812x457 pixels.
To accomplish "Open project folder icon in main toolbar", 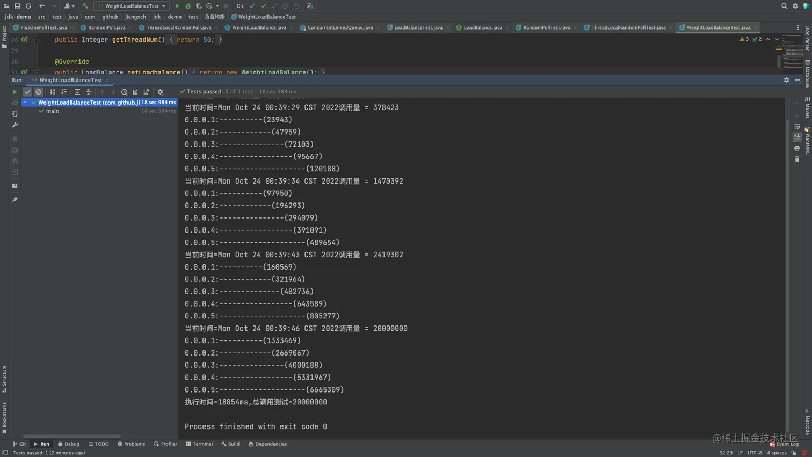I will click(x=6, y=6).
